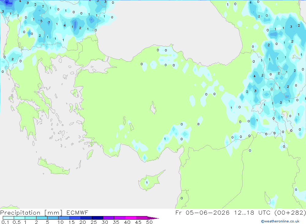Click the legend label "50"
The width and height of the screenshot is (306, 224).
149,222
